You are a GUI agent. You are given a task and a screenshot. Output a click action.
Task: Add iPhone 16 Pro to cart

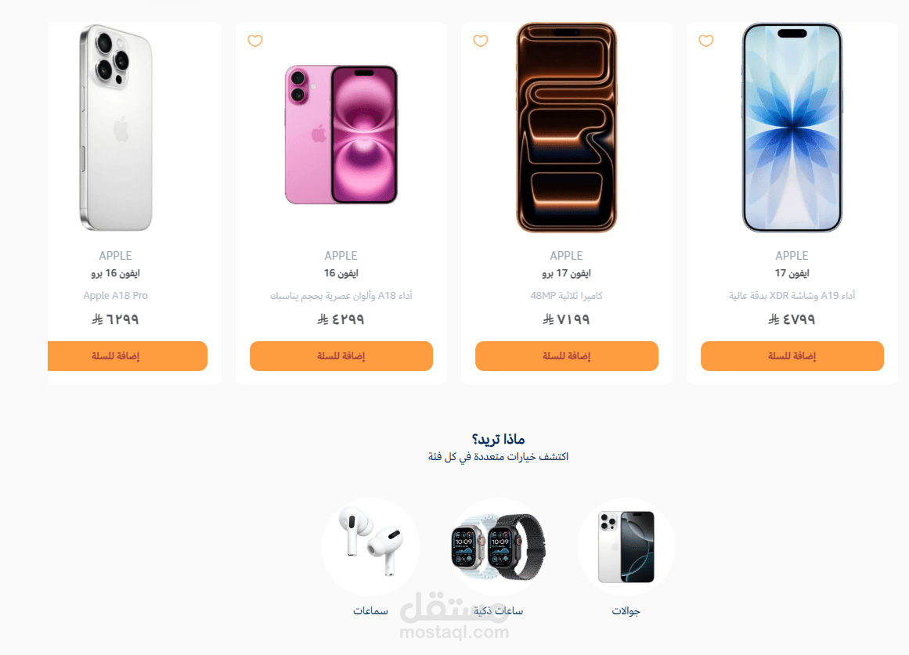(x=128, y=356)
